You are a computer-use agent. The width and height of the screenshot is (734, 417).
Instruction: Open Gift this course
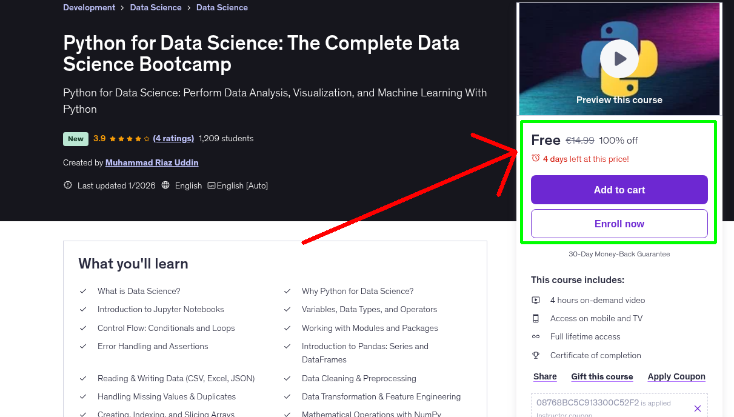click(x=602, y=376)
